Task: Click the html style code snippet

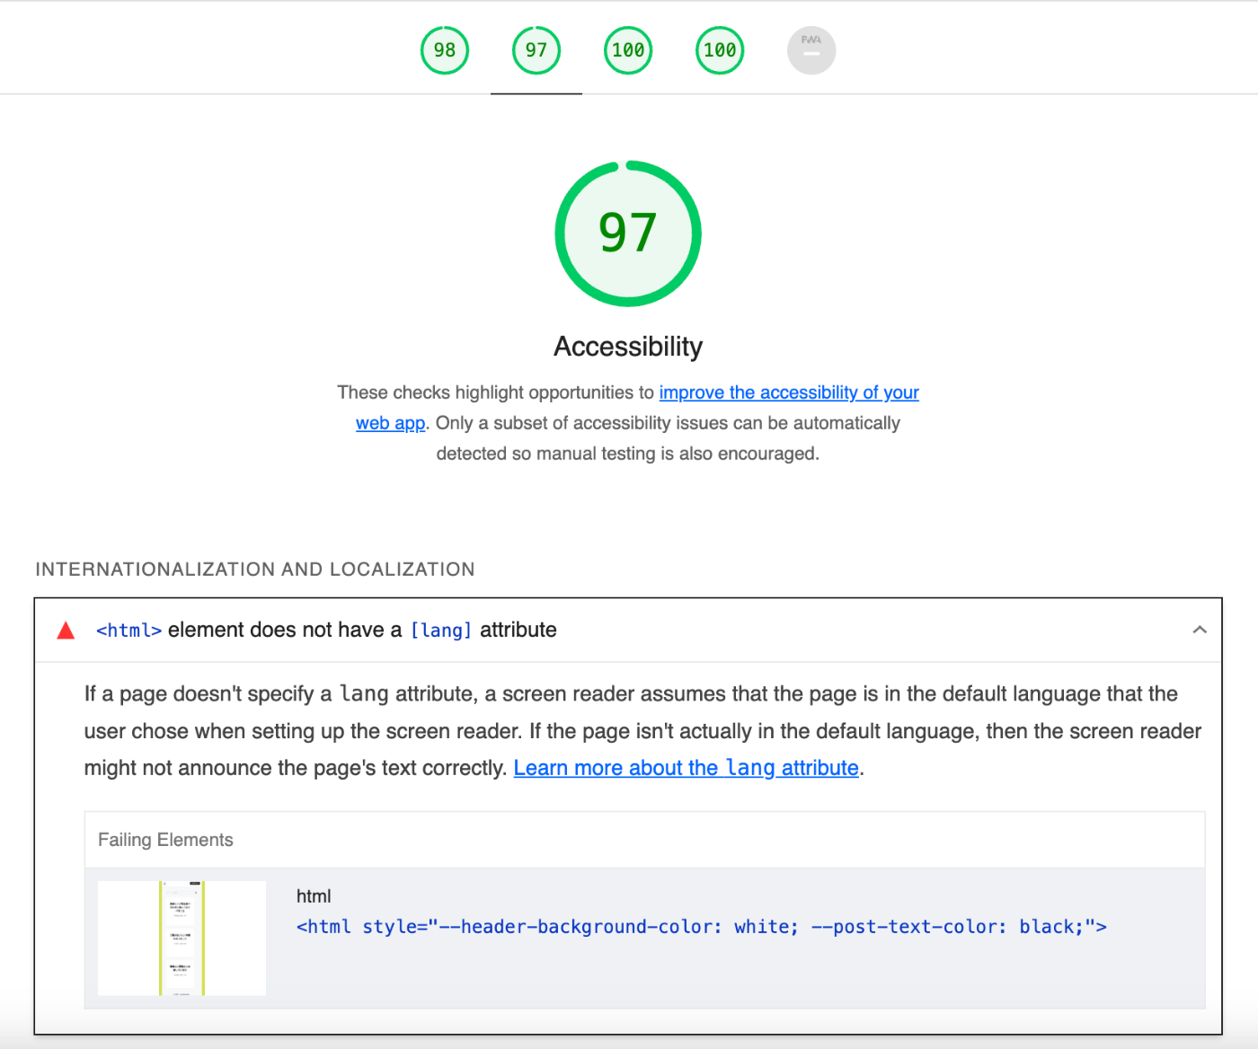Action: [x=702, y=927]
